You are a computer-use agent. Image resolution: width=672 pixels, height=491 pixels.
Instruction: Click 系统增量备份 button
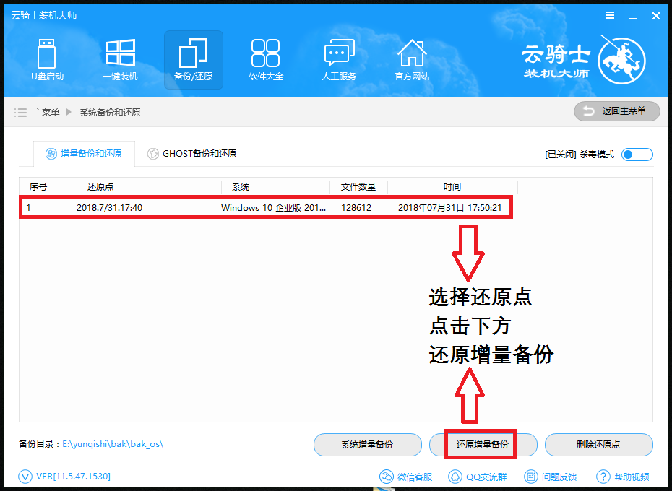(x=368, y=445)
